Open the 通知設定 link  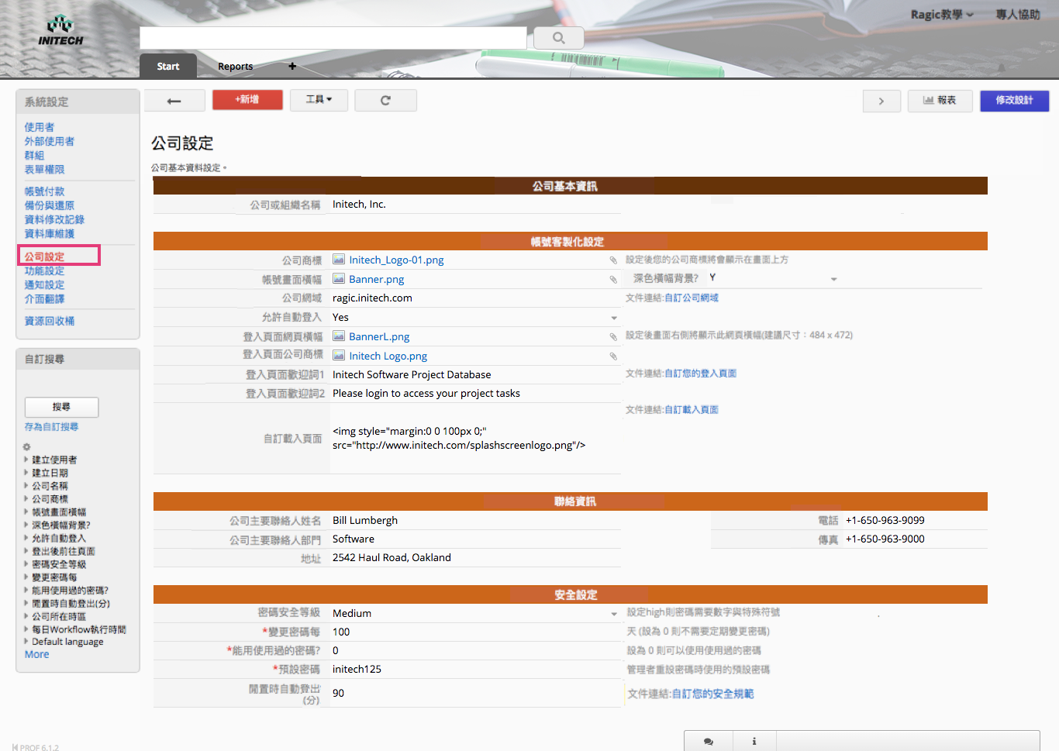pos(44,284)
